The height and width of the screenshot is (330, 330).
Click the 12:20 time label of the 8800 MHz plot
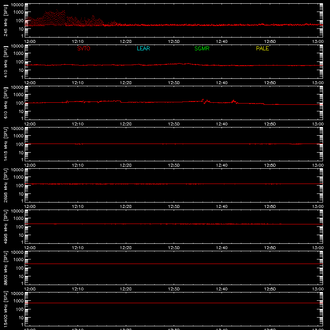126,289
